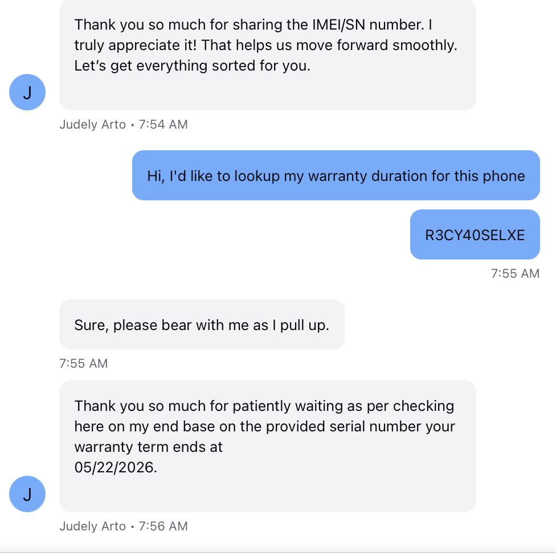Click the J avatar beside the warranty date reply
This screenshot has width=556, height=560.
coord(27,494)
